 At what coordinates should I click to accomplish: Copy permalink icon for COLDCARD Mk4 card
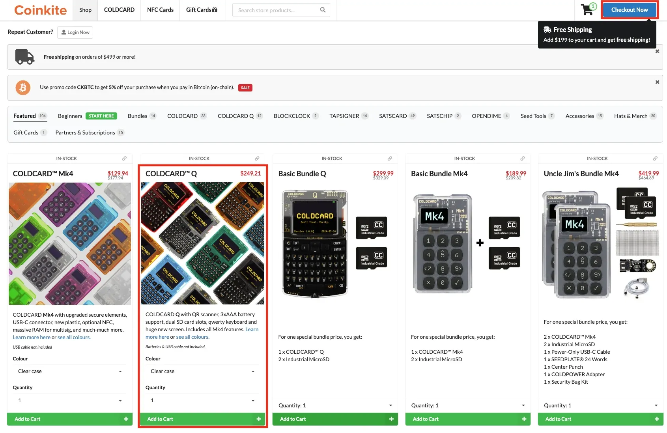(x=124, y=159)
